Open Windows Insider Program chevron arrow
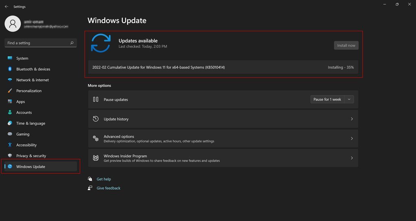The width and height of the screenshot is (416, 221). pyautogui.click(x=352, y=158)
